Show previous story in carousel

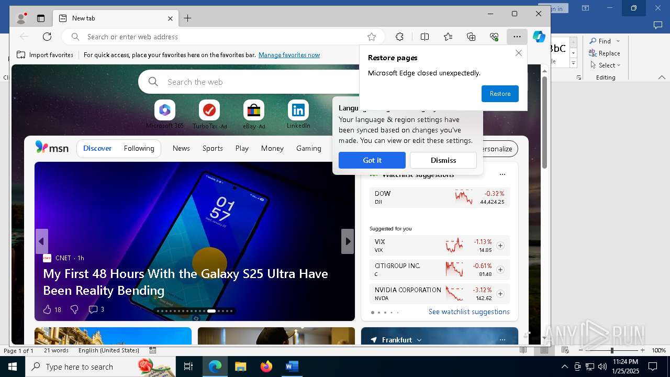42,241
